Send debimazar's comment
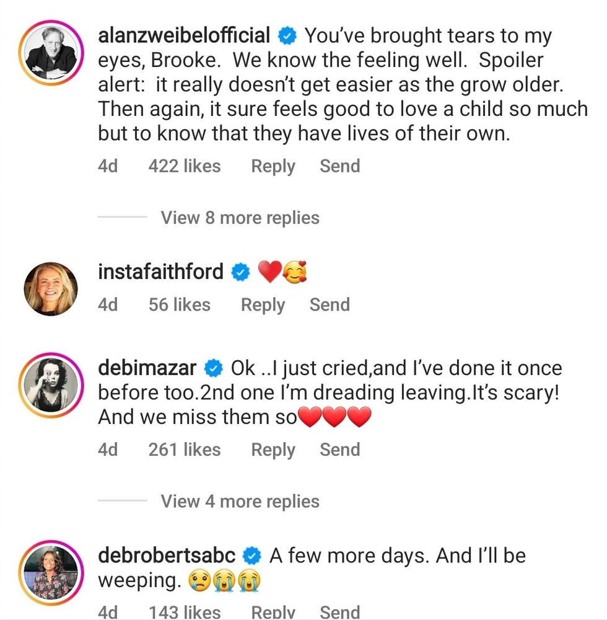Image resolution: width=607 pixels, height=620 pixels. click(x=339, y=449)
